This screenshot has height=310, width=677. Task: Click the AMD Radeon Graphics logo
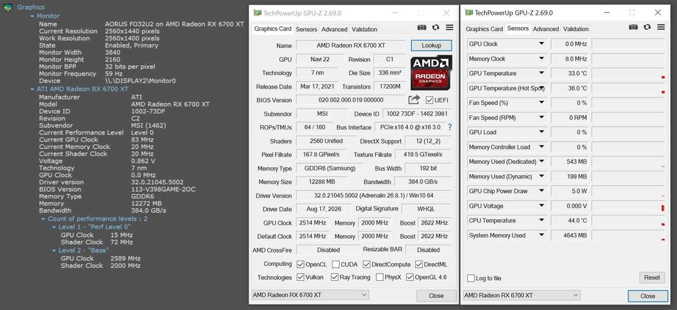(431, 72)
